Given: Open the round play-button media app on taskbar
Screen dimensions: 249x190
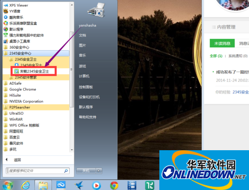Looking at the screenshot, I should (97, 186).
